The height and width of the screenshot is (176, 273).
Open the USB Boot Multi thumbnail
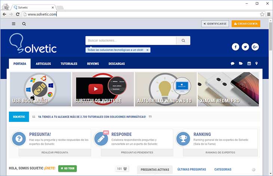coord(40,89)
